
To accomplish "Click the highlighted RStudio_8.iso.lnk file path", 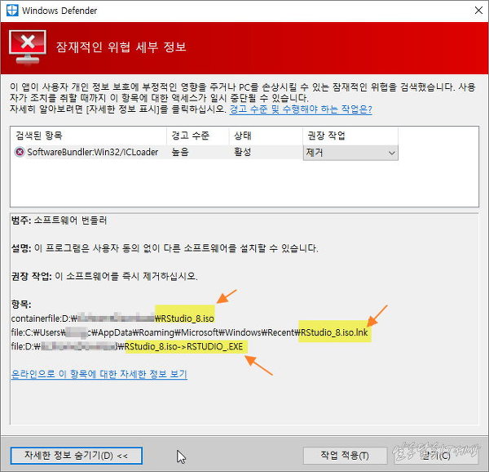I will click(334, 332).
